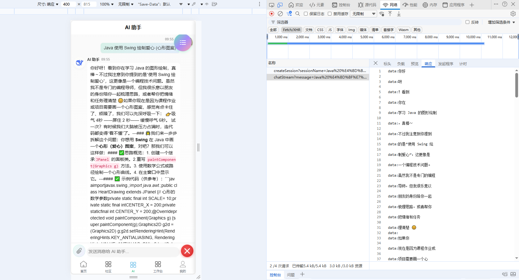
Task: Close the request details pane
Action: pyautogui.click(x=376, y=63)
